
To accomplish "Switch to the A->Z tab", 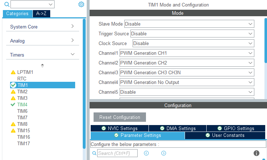I will click(41, 14).
